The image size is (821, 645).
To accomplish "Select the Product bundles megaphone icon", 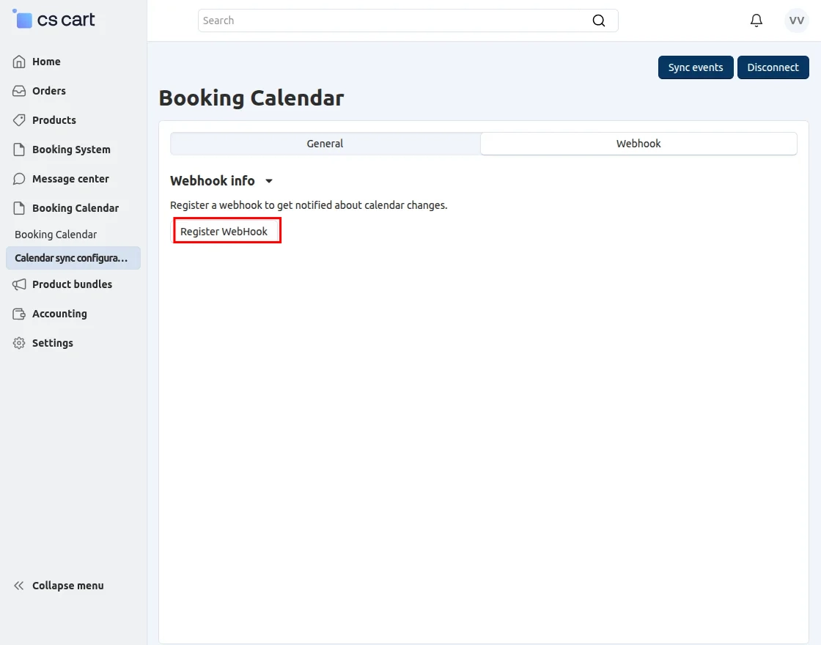I will point(18,284).
